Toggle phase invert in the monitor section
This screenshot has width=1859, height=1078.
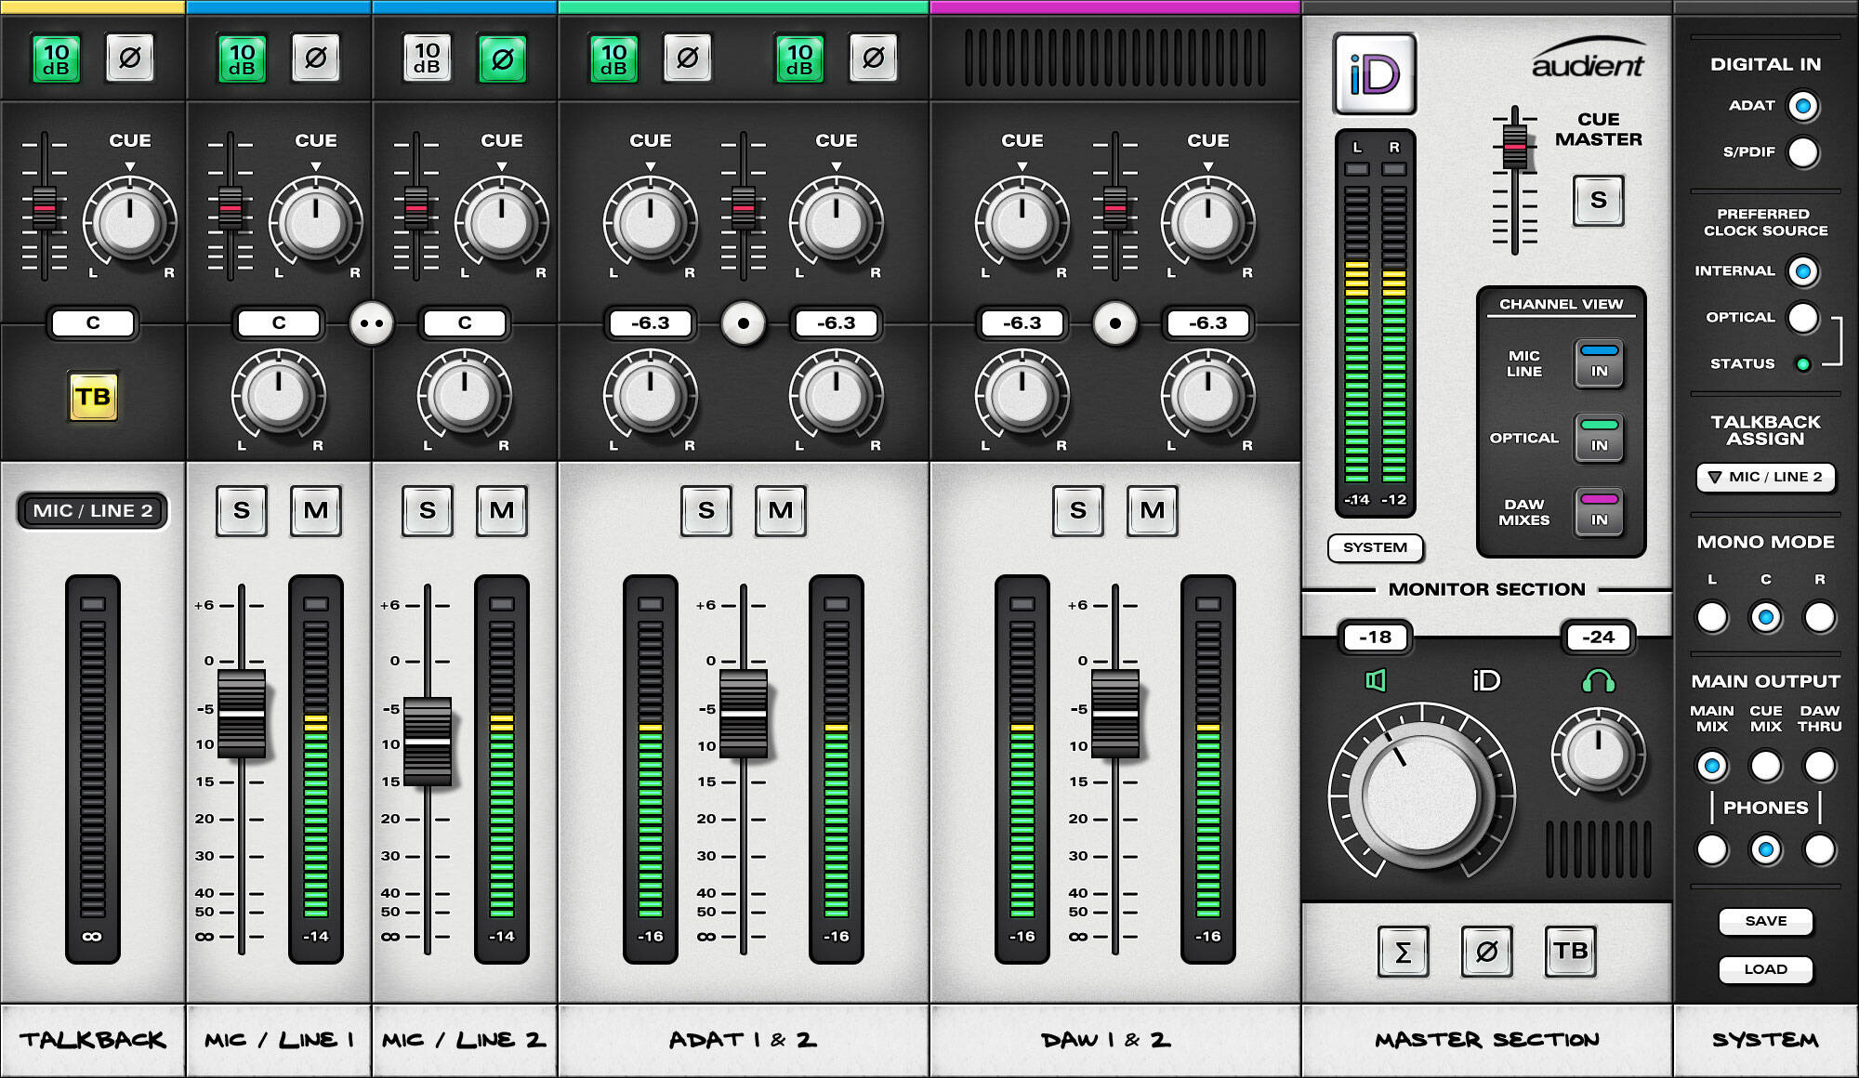click(1487, 952)
